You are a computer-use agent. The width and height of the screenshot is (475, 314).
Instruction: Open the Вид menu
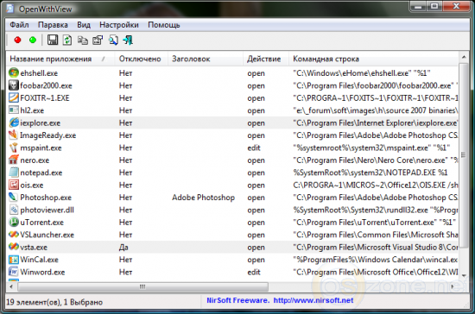coord(84,25)
